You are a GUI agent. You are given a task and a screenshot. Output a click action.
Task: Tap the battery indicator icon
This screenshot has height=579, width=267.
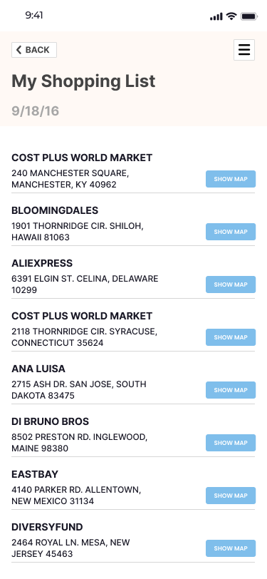coord(249,16)
